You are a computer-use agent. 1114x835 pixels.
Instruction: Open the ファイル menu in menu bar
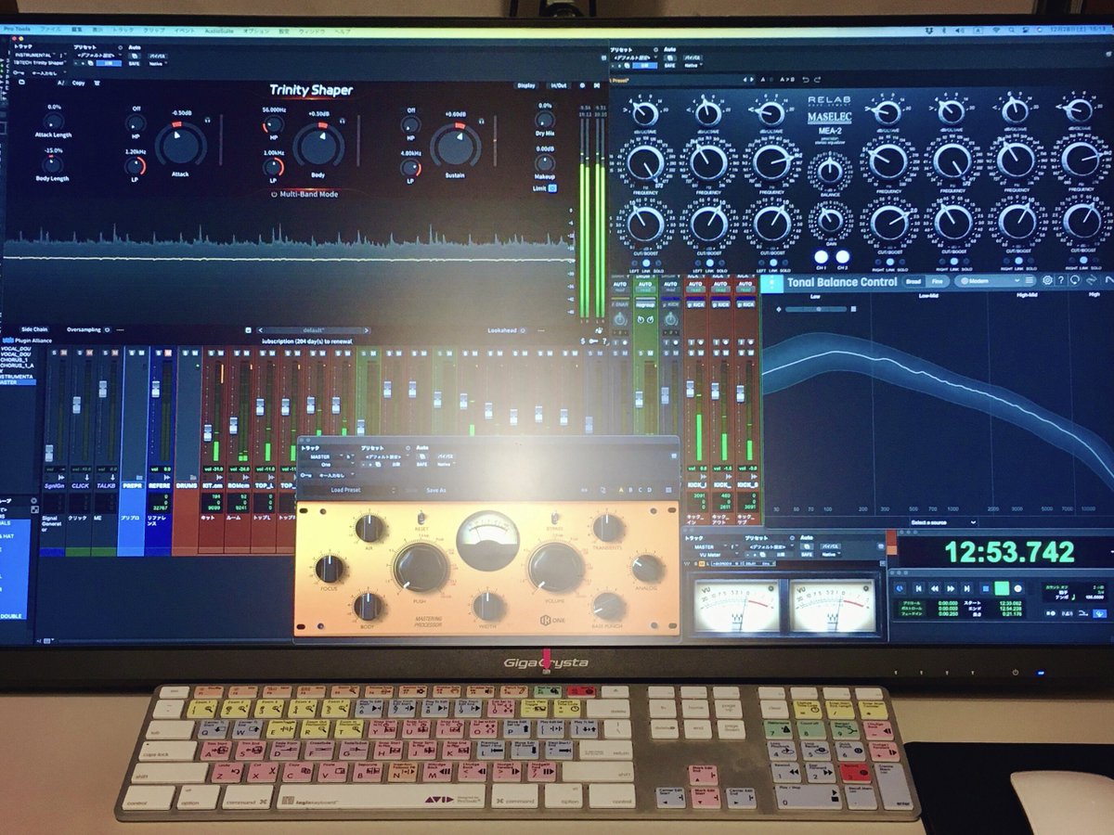(50, 31)
